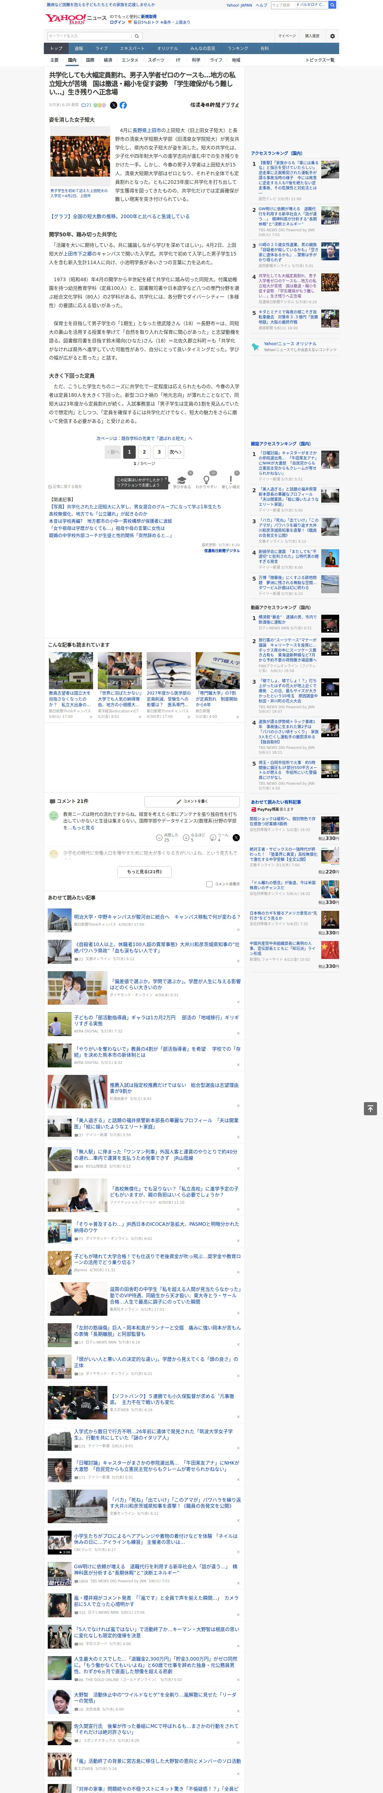Image resolution: width=383 pixels, height=1793 pixels.
Task: Click the ログイン link
Action: (118, 22)
